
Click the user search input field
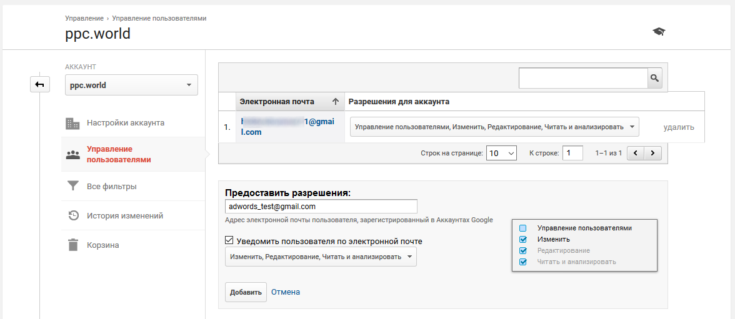pos(583,78)
